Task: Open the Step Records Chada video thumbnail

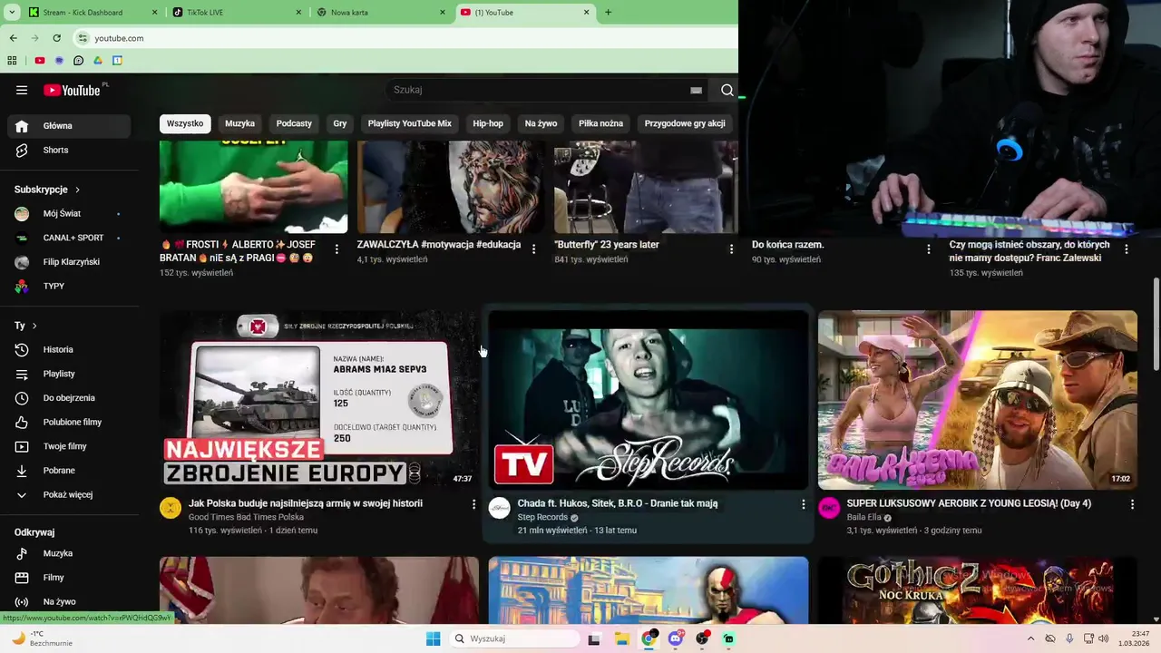Action: tap(649, 400)
